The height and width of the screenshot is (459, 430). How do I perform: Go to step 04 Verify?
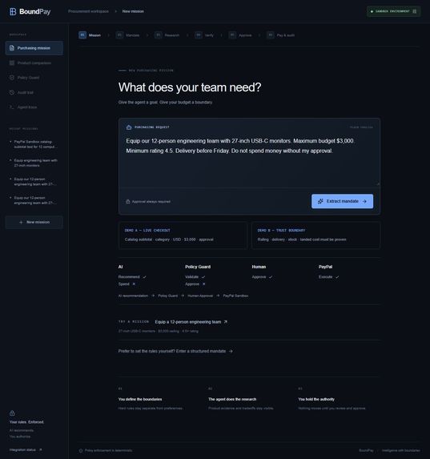(x=204, y=35)
